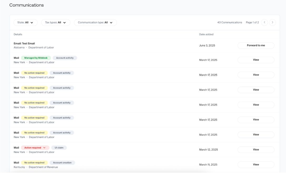The width and height of the screenshot is (286, 173).
Task: Select the June 3, 2025 date cell
Action: 207,46
